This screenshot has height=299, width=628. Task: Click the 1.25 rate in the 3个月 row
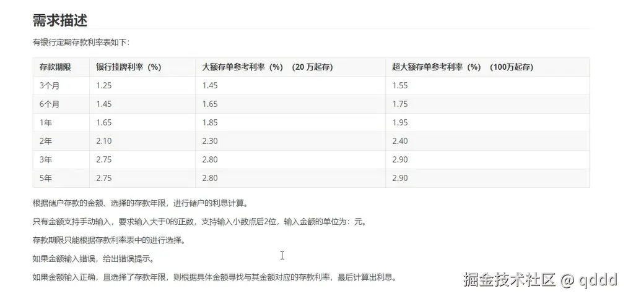pos(103,85)
